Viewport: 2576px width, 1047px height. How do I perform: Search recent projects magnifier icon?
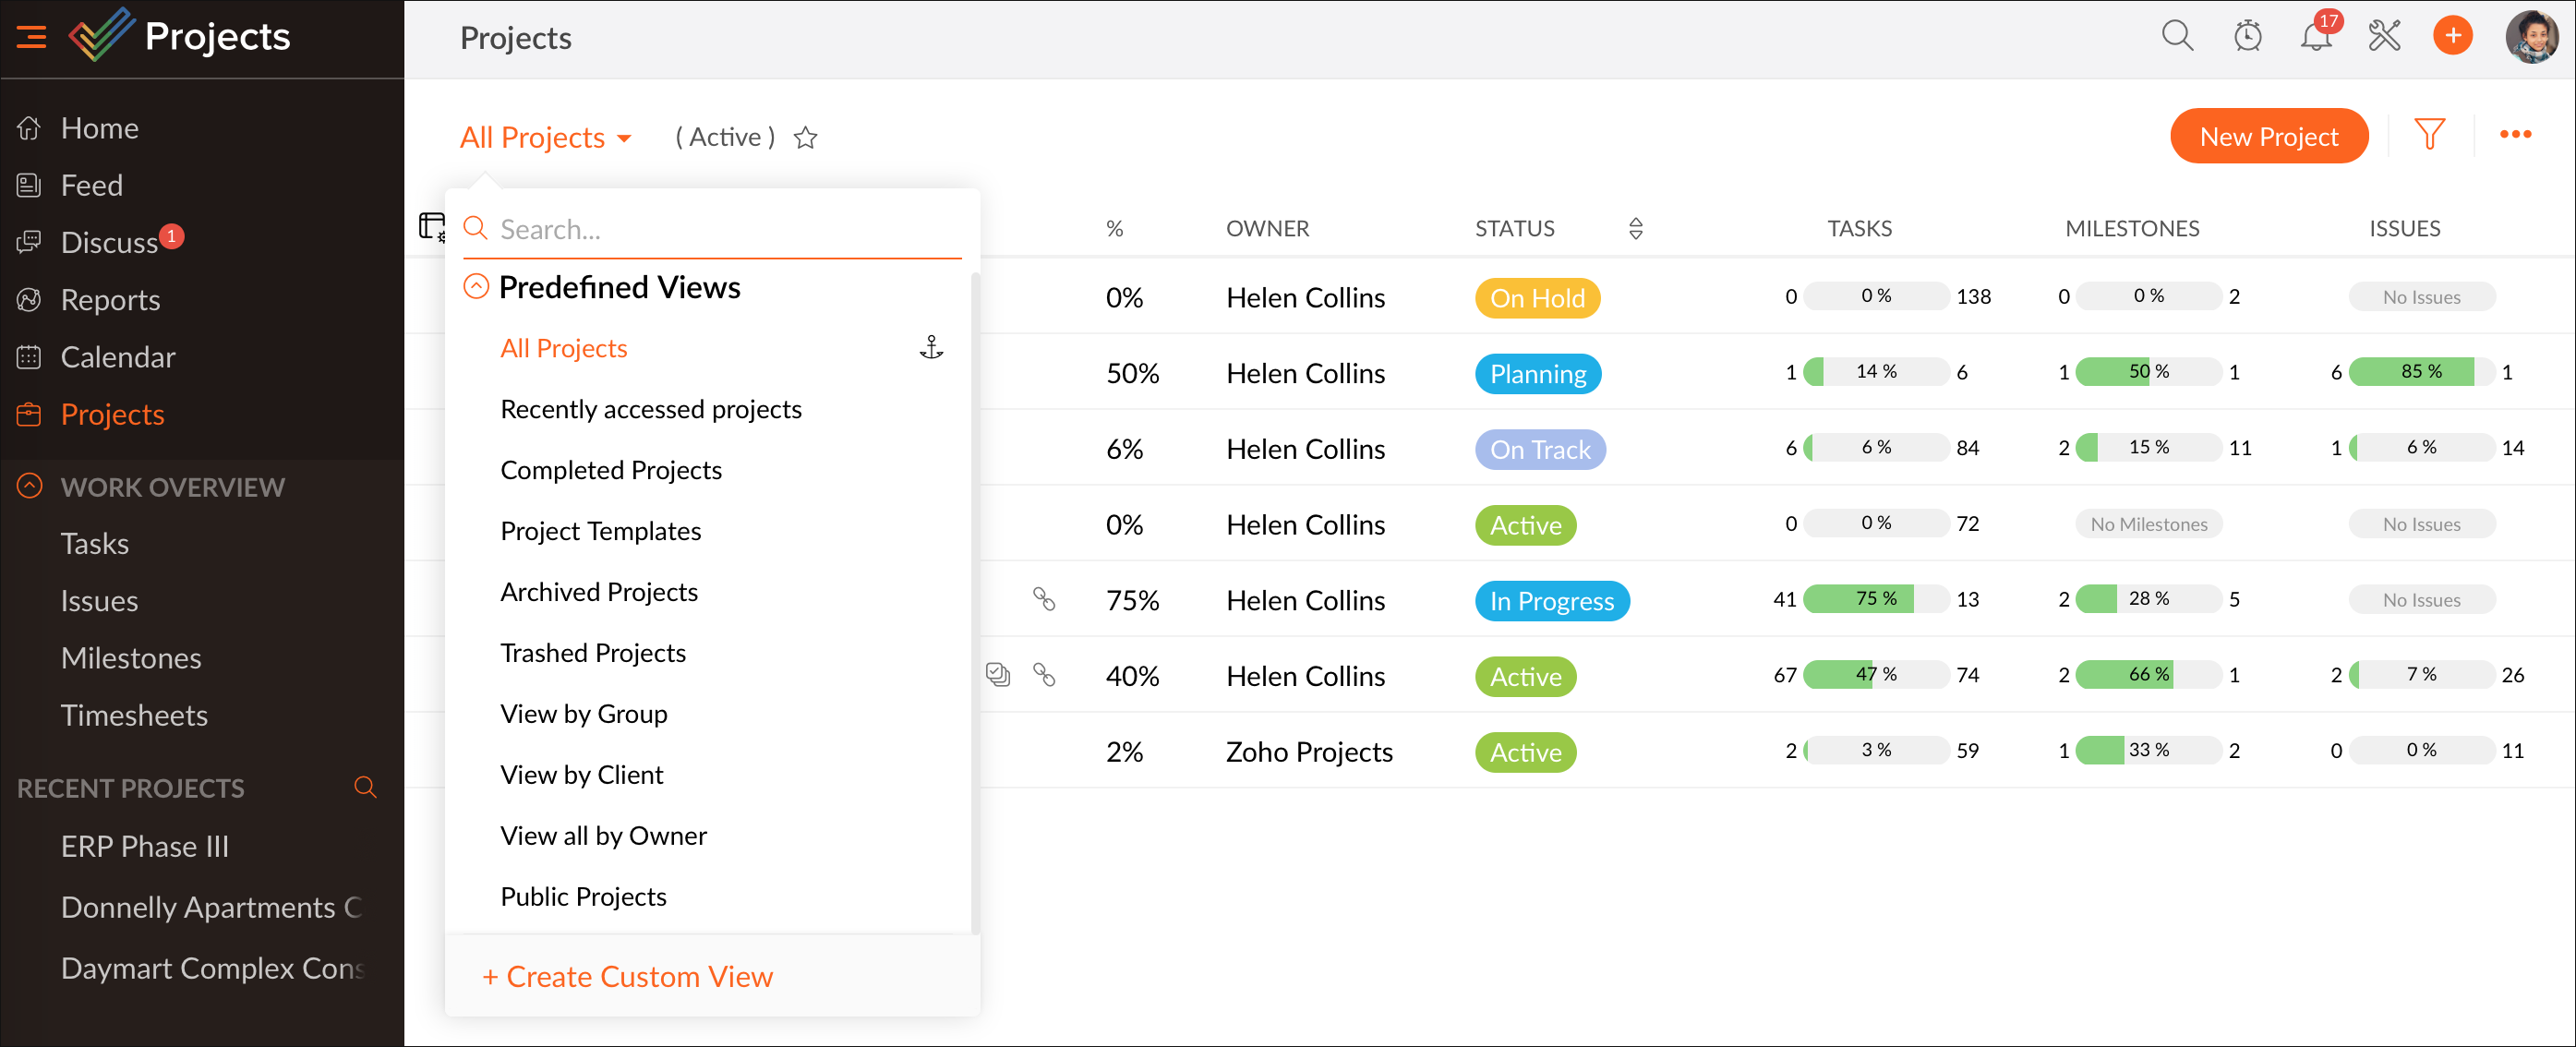(365, 787)
